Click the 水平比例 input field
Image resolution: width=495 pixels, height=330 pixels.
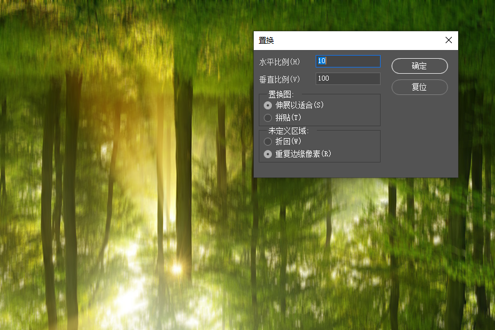coord(348,61)
